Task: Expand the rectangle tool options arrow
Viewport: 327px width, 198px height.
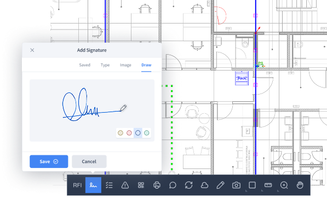Action: click(x=246, y=190)
